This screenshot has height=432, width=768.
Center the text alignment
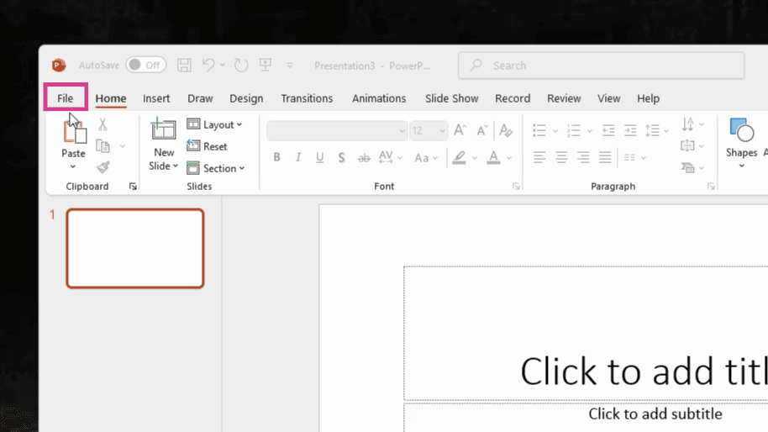(561, 157)
